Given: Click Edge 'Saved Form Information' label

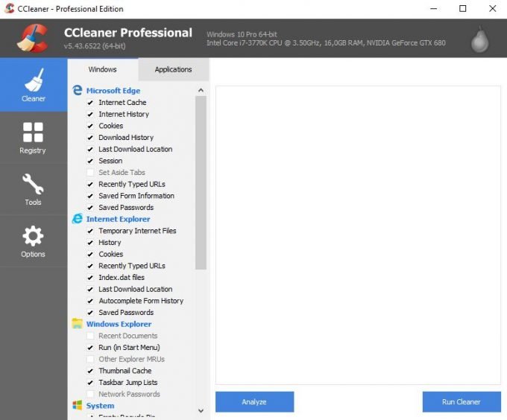Looking at the screenshot, I should (x=136, y=196).
